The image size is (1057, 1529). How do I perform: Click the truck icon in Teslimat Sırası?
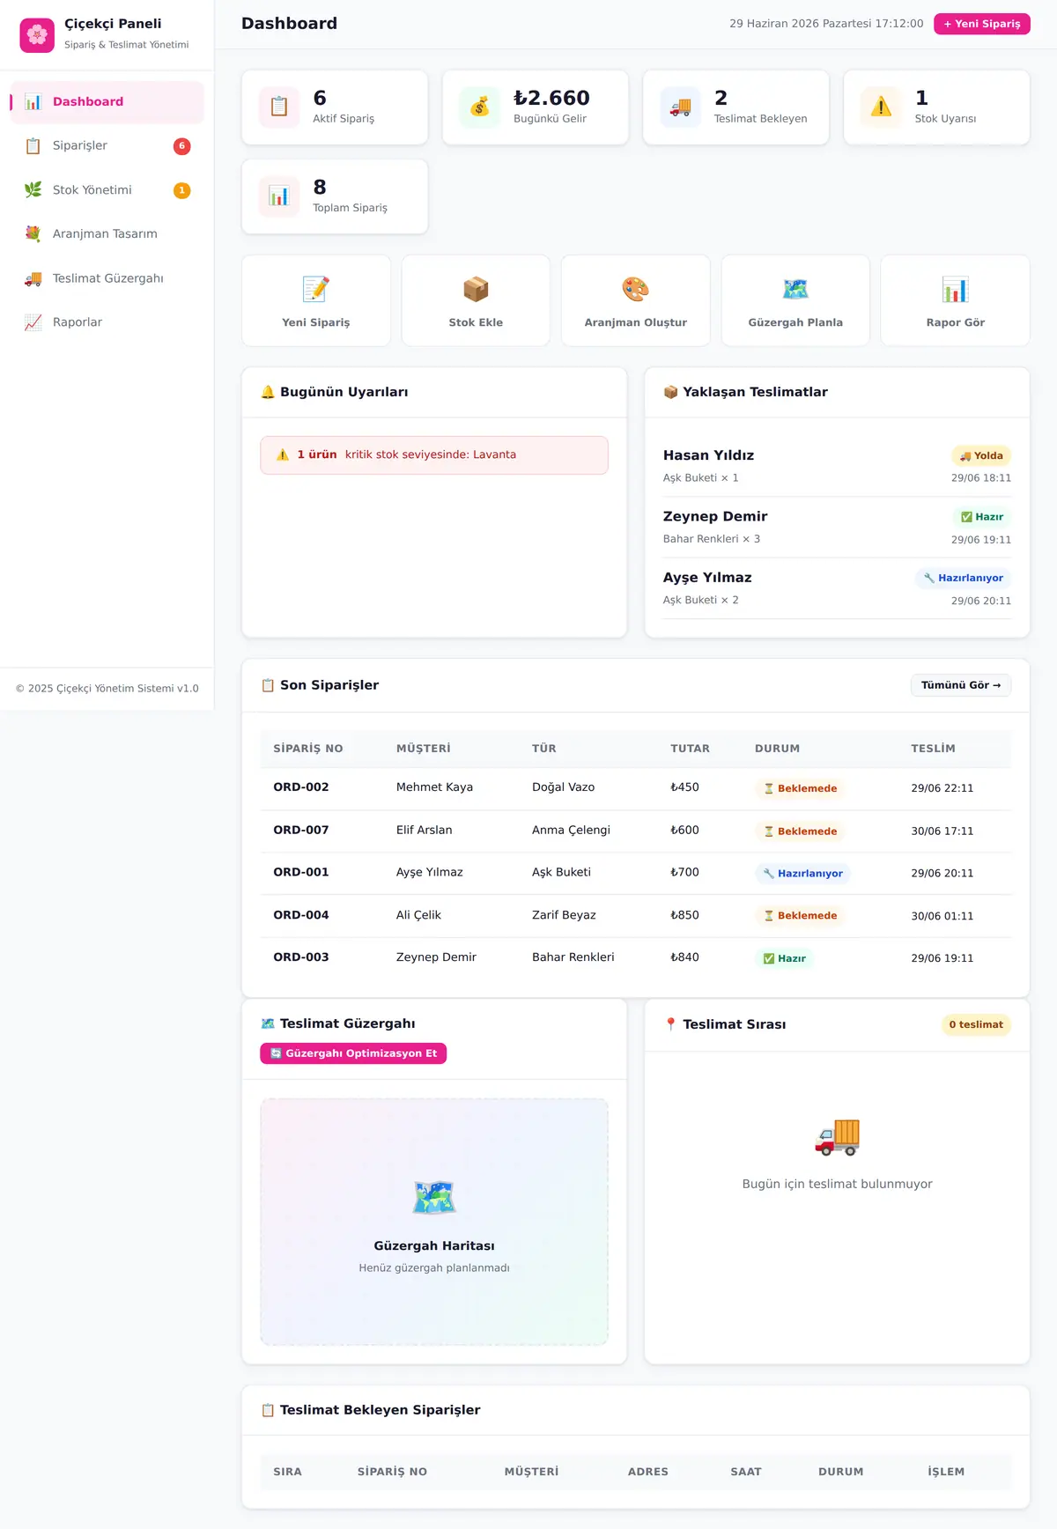click(837, 1137)
